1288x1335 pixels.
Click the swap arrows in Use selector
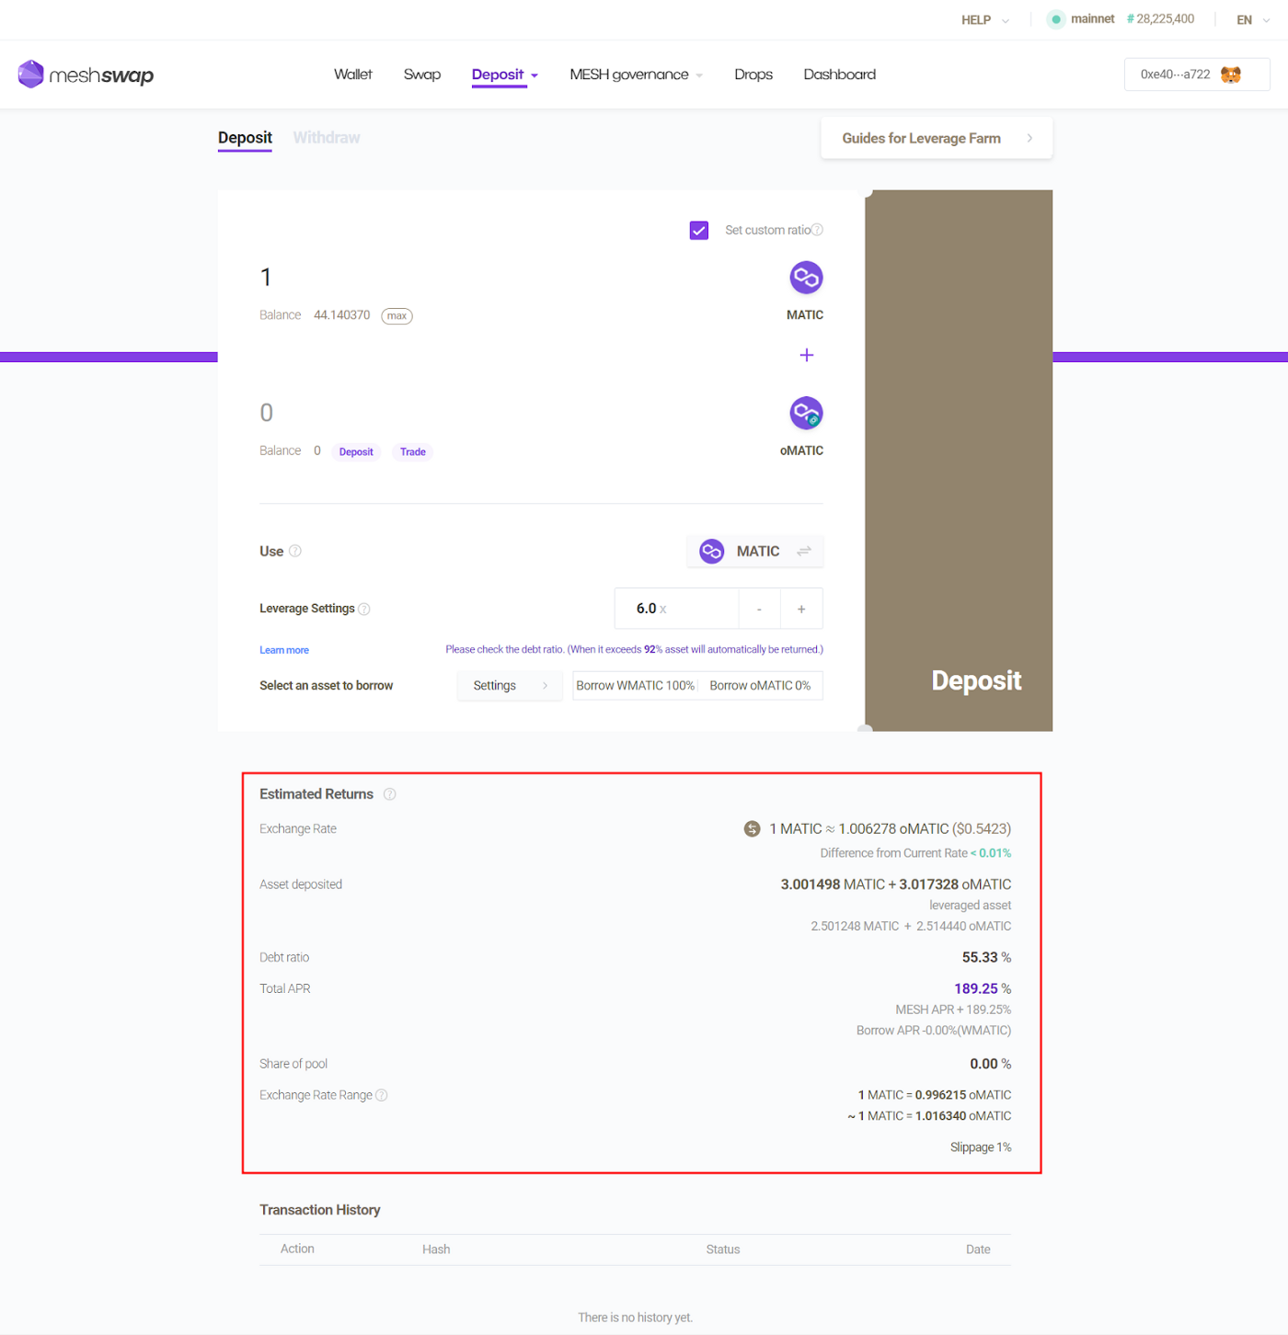(804, 551)
